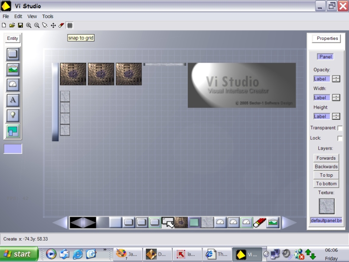
Task: Select the light bulb entity tool
Action: click(x=13, y=115)
